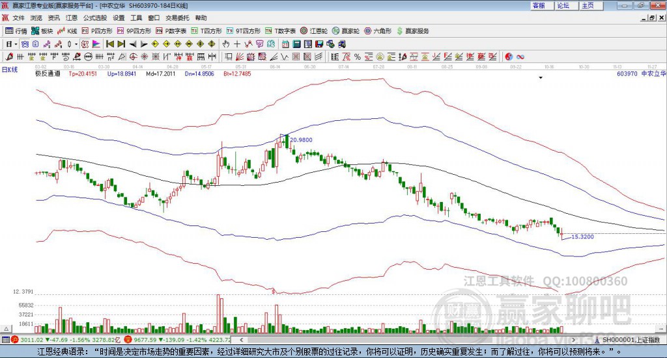Open the T数字表 tool
The height and width of the screenshot is (358, 667).
[x=280, y=31]
